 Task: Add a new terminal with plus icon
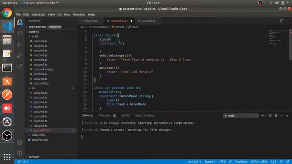tap(262, 116)
